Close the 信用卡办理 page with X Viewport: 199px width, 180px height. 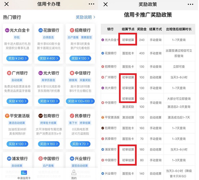tap(6, 4)
